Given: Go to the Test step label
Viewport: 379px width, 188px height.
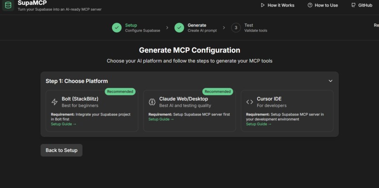Looking at the screenshot, I should click(249, 25).
